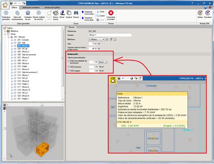Switch to Edificio ribbon tab
The height and width of the screenshot is (164, 214).
pyautogui.click(x=14, y=7)
